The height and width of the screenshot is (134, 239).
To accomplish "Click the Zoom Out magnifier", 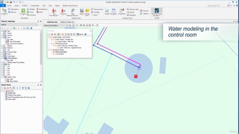I will coord(84,25).
